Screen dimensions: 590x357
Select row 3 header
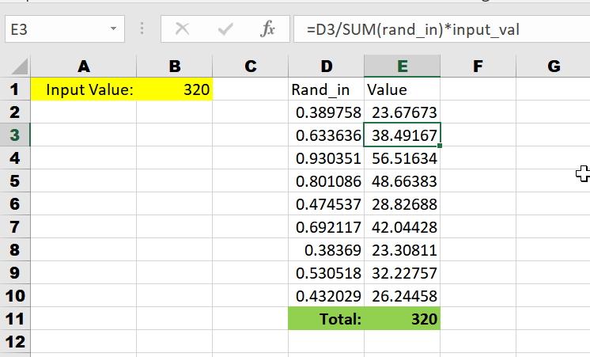15,135
